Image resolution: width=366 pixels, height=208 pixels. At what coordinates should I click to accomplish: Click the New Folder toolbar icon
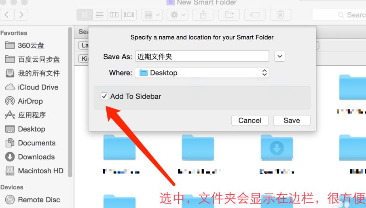pyautogui.click(x=229, y=15)
